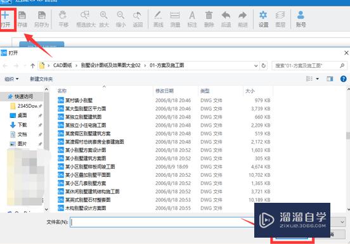Screen dimensions: 350x244
Task: Select the 画线 (Draw line) tool
Action: pos(158,19)
